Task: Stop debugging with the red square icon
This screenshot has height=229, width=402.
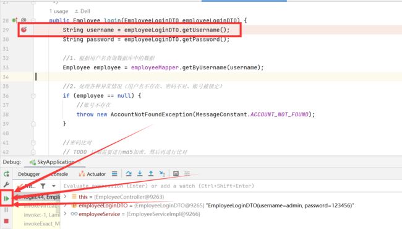Action: [x=6, y=221]
